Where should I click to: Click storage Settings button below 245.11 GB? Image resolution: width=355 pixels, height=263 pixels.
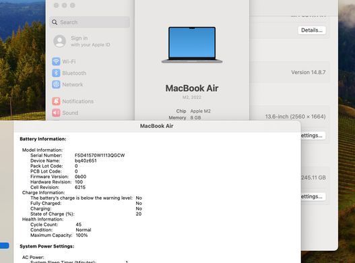pos(313,196)
